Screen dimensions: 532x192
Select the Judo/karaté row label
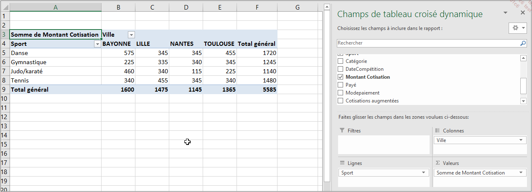(x=56, y=71)
